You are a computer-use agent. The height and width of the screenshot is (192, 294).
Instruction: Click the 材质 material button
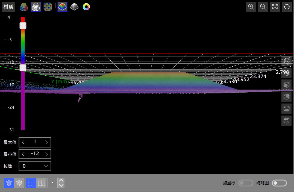tap(8, 7)
